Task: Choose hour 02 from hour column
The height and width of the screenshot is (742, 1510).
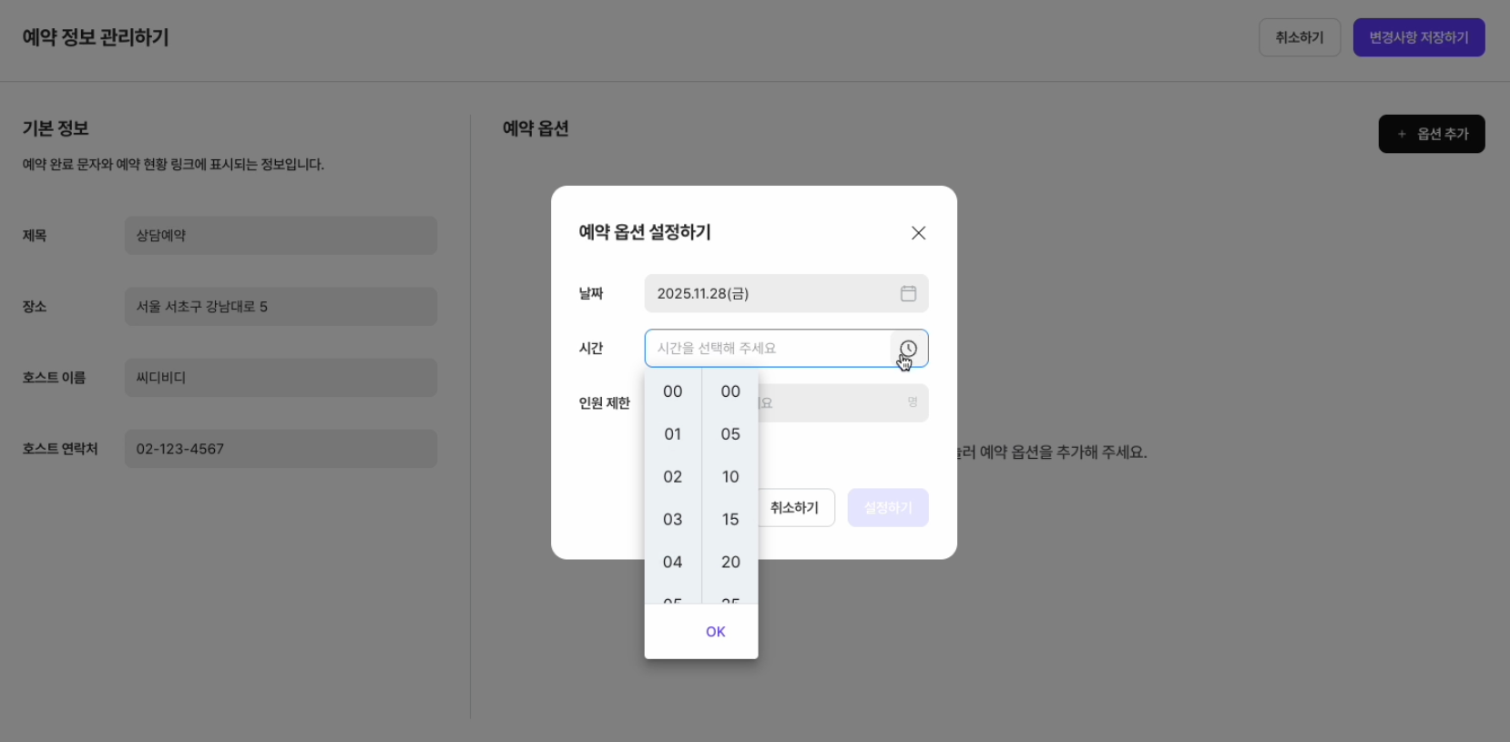Action: pyautogui.click(x=672, y=477)
